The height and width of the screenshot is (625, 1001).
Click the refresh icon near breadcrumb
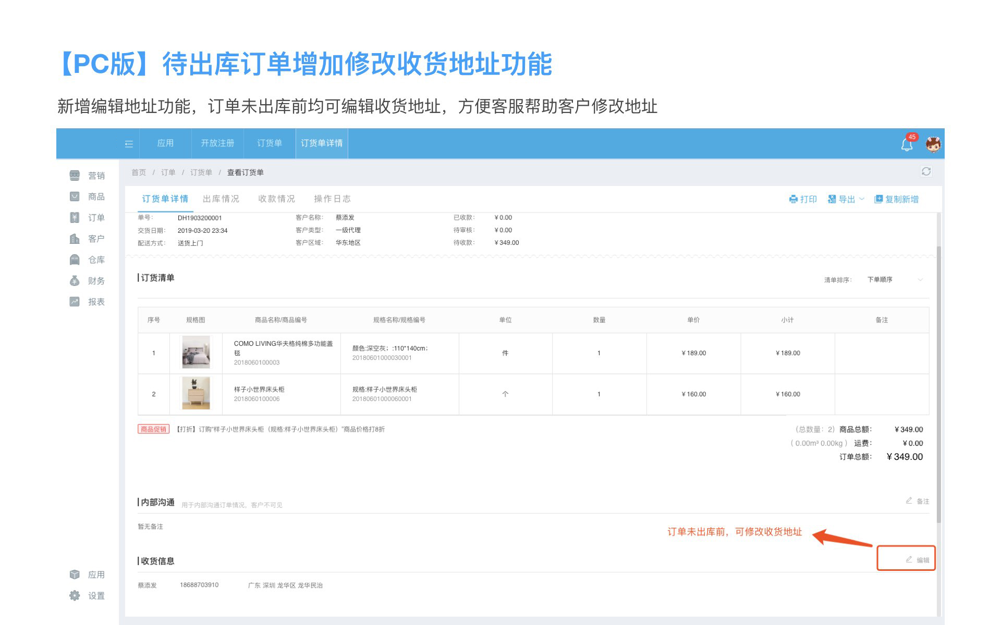point(926,171)
